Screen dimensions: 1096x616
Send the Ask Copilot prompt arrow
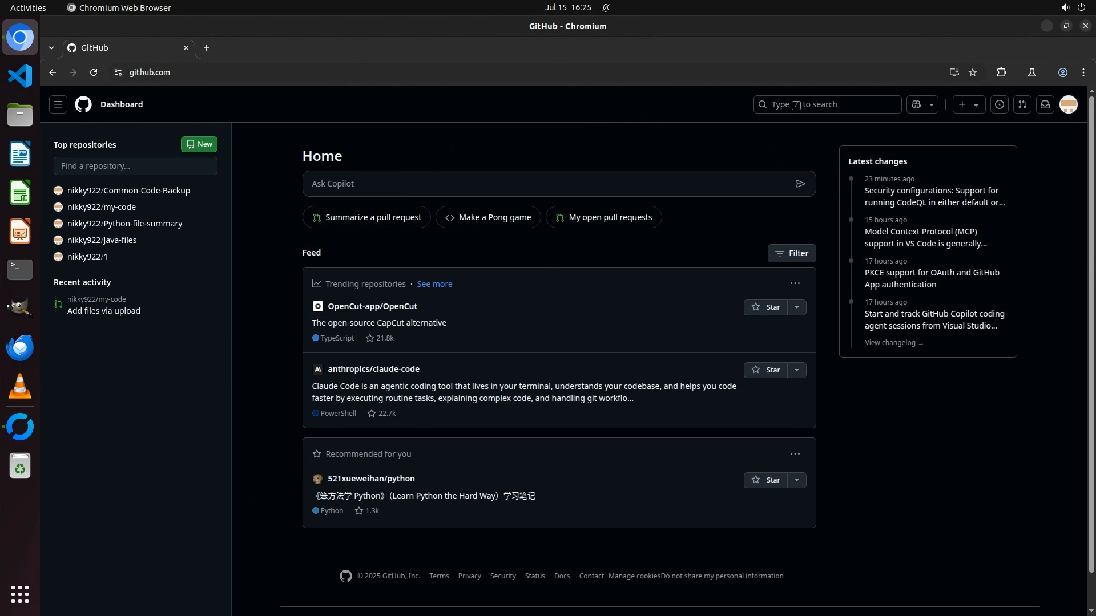(x=800, y=184)
